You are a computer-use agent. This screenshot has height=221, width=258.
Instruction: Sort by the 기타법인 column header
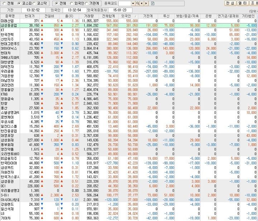[248, 16]
